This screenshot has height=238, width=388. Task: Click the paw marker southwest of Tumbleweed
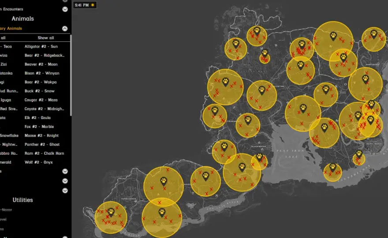pyautogui.click(x=111, y=212)
